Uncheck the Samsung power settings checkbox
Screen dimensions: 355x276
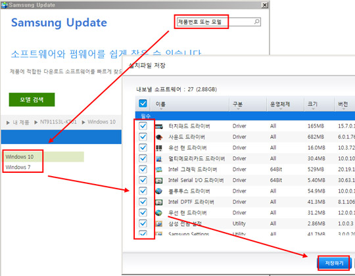tap(143, 223)
